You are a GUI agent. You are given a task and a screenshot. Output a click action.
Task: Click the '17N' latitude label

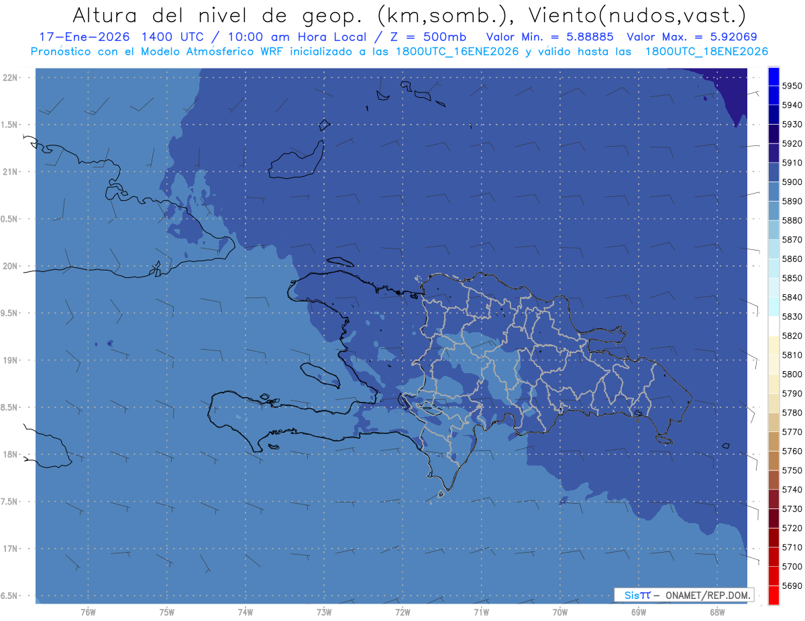[x=11, y=549]
